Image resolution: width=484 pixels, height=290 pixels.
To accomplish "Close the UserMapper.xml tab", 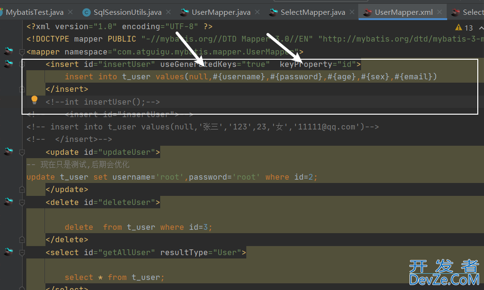I will pyautogui.click(x=440, y=12).
